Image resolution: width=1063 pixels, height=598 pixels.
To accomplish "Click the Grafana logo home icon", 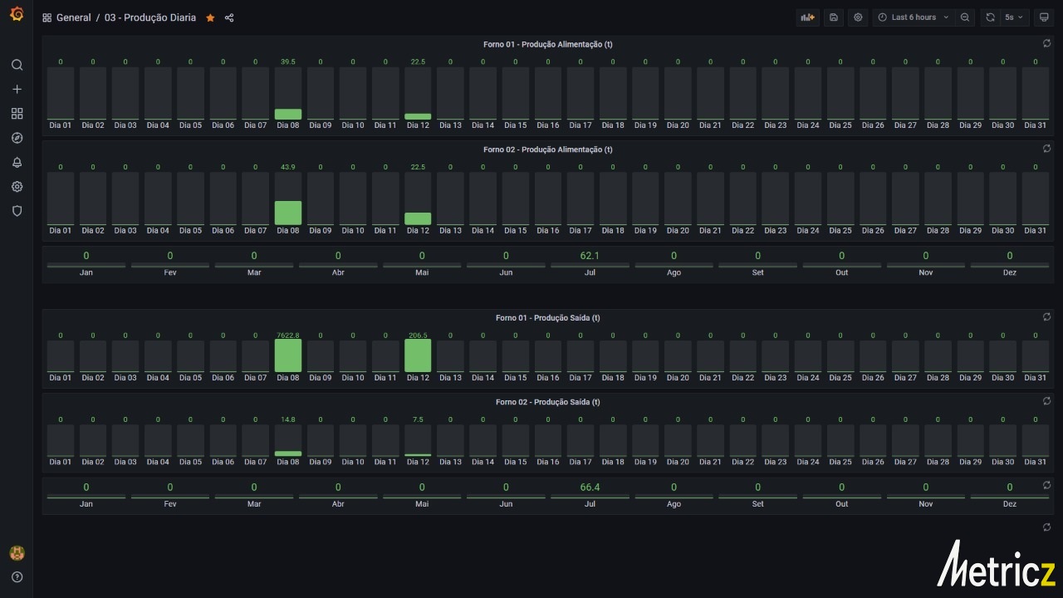I will click(x=17, y=17).
